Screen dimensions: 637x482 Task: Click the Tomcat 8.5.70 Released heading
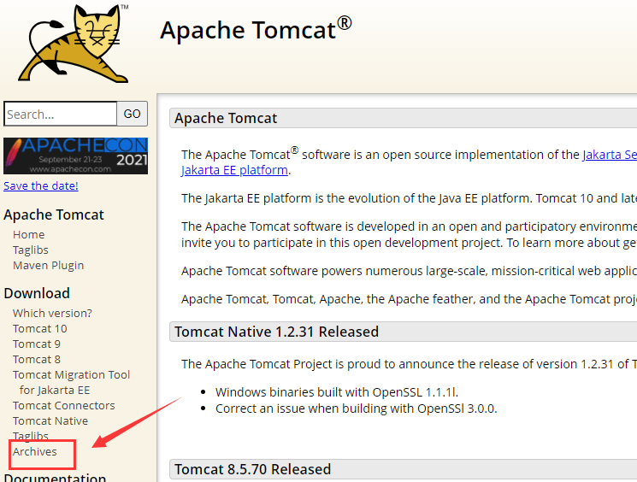pos(253,469)
